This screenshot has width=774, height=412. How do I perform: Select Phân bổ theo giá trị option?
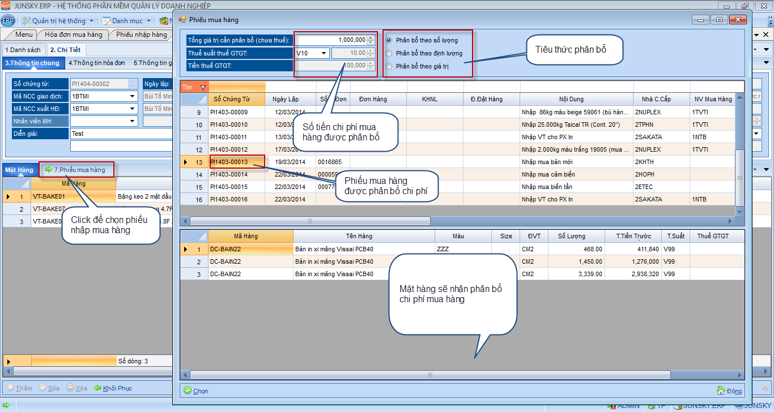tap(389, 66)
